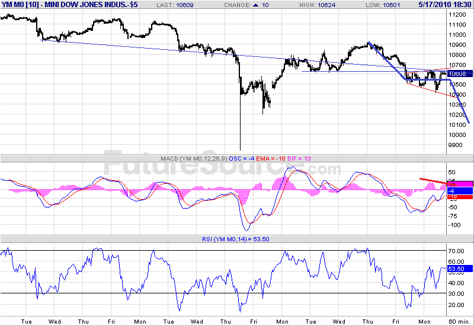Click the 9900 price axis label
Screen dimensions: 474x326
(x=456, y=145)
